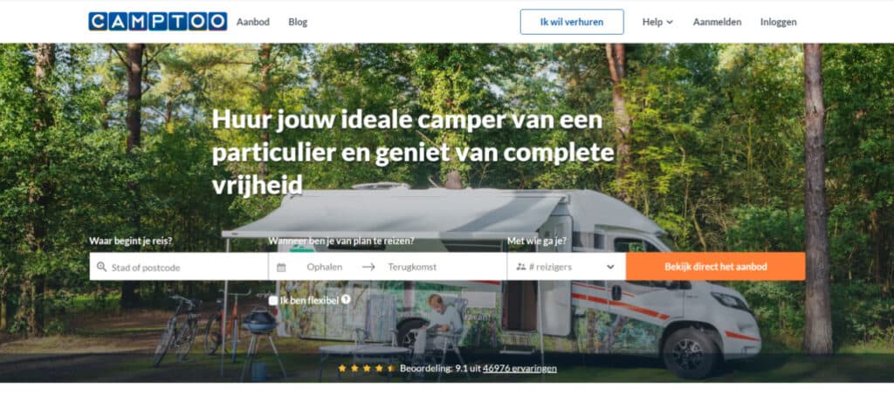Screen dimensions: 894x395
Task: Open the Aanbod menu item
Action: coord(253,22)
